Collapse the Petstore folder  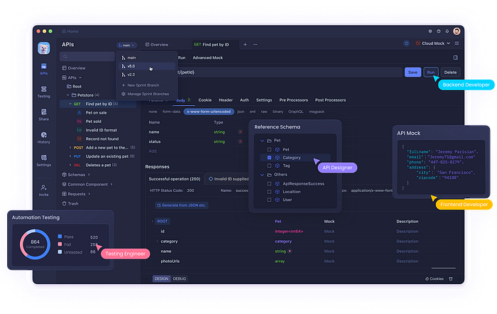pyautogui.click(x=68, y=95)
